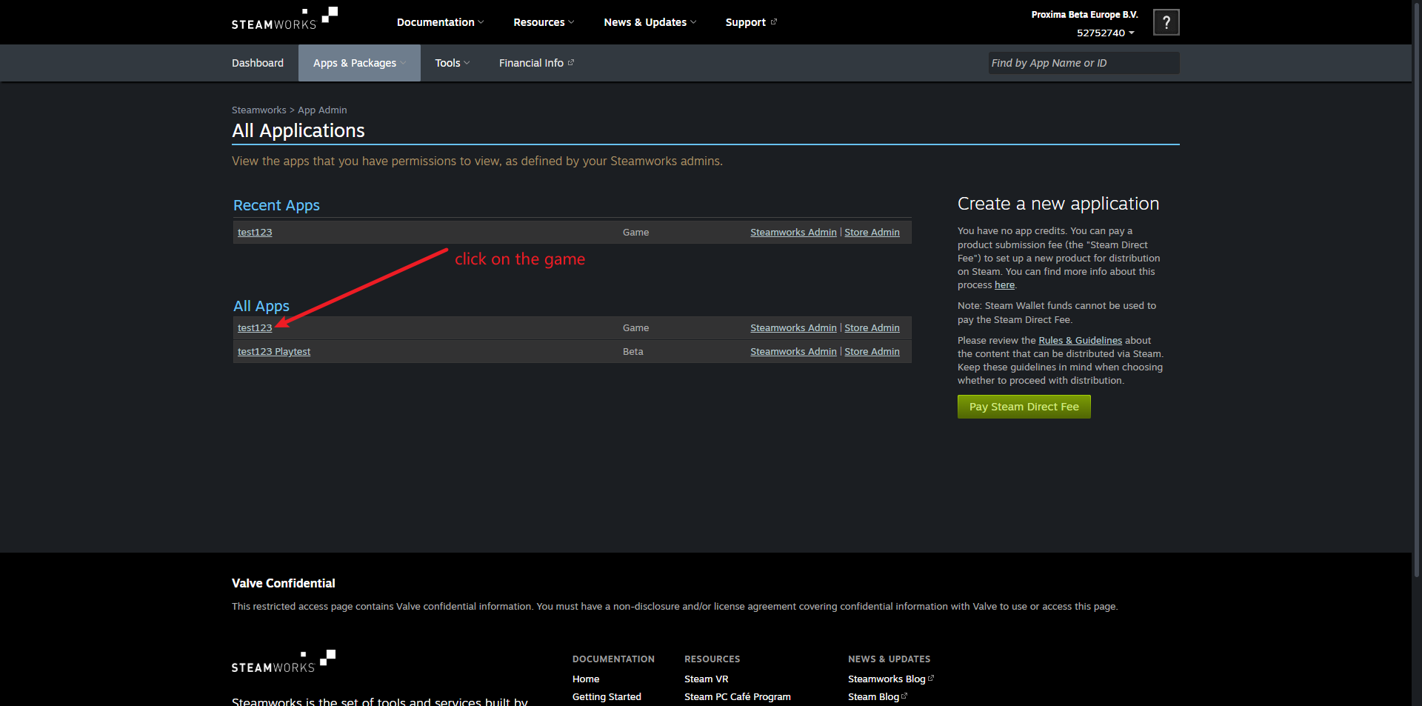
Task: Click the question mark help icon
Action: pos(1166,22)
